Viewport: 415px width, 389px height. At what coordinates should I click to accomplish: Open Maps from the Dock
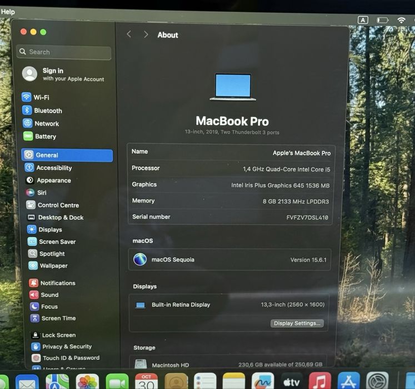point(57,382)
